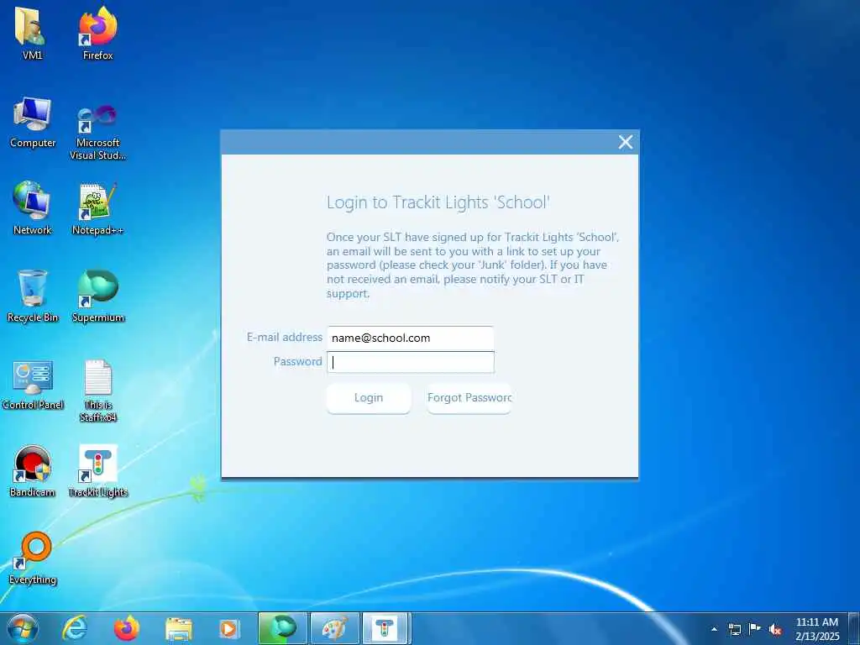The height and width of the screenshot is (645, 860).
Task: Select Trackit Lights taskbar button
Action: pyautogui.click(x=386, y=628)
